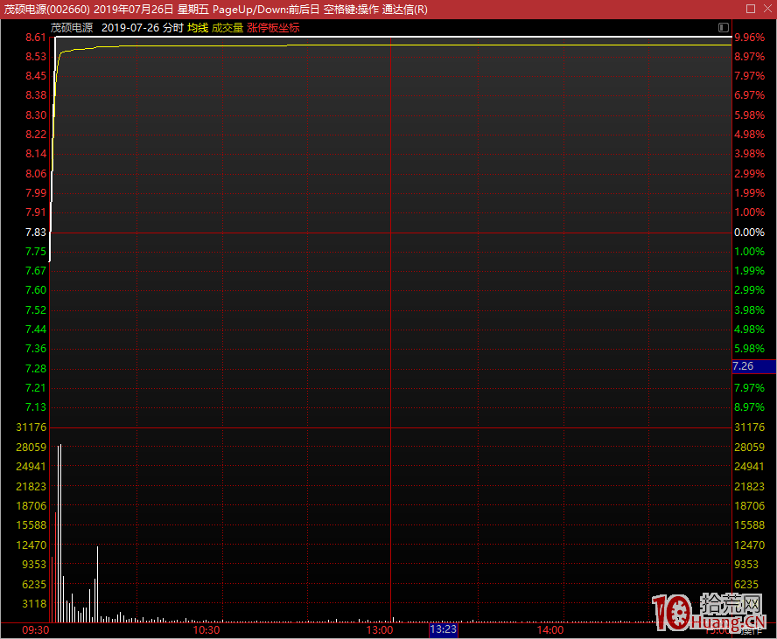
Task: Close the 茂硕电源 chart window
Action: point(767,9)
